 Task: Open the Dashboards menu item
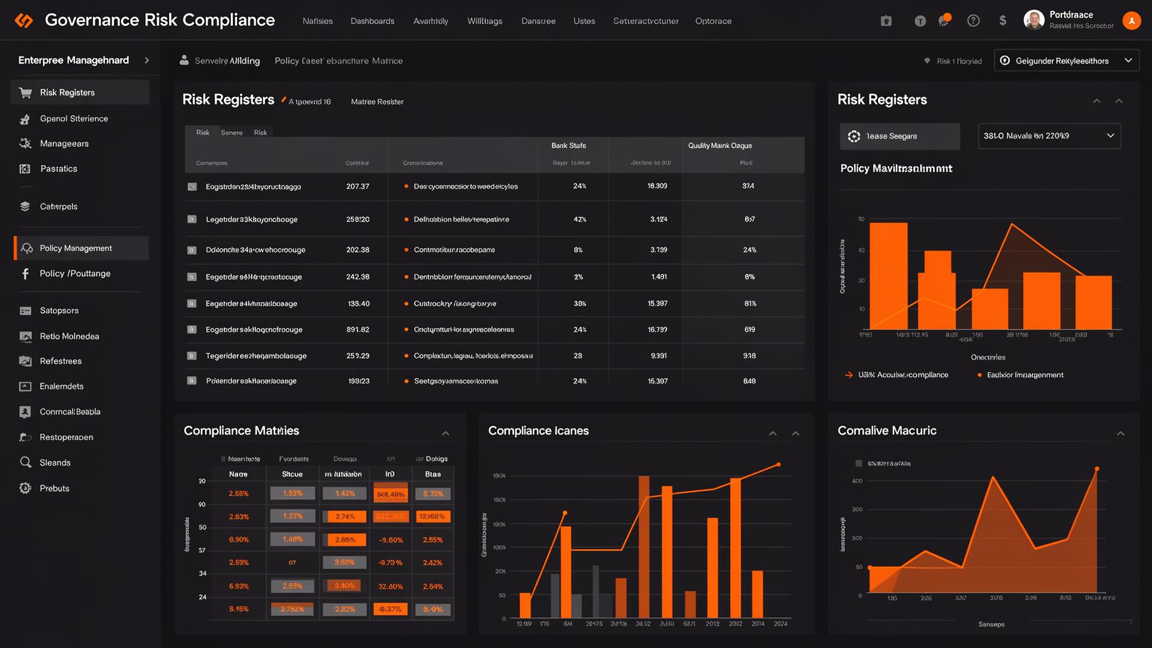pos(372,21)
